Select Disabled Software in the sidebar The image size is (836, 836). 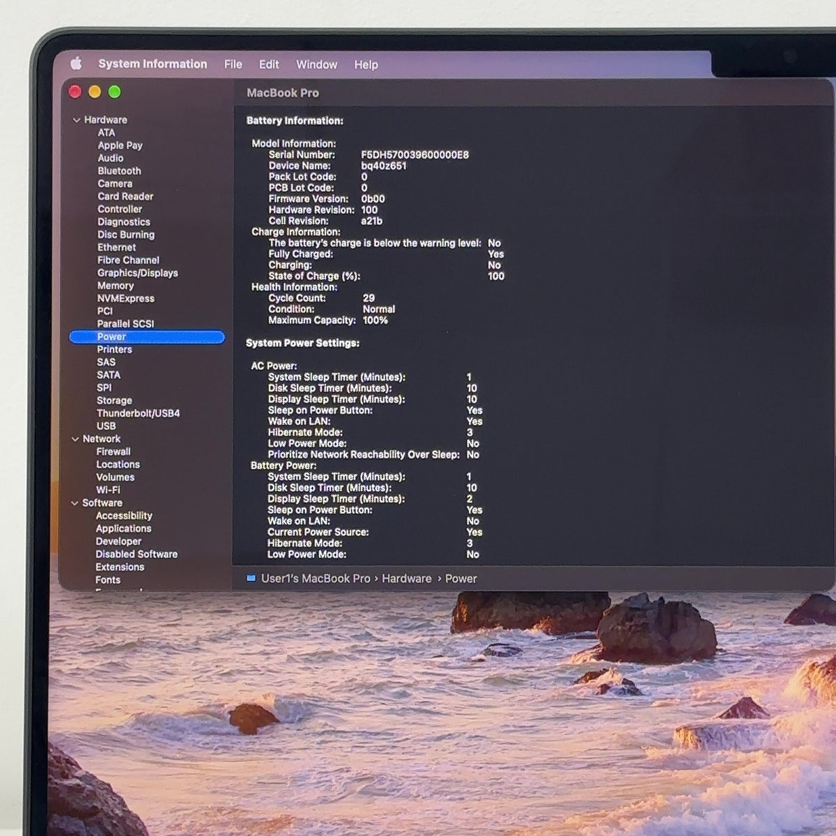[x=137, y=554]
